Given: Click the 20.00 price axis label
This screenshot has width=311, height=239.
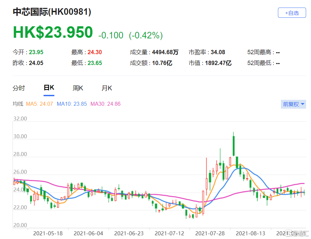Looking at the screenshot, I should pos(20,225).
